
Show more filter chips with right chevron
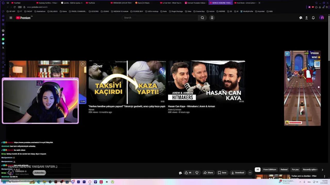point(322,170)
